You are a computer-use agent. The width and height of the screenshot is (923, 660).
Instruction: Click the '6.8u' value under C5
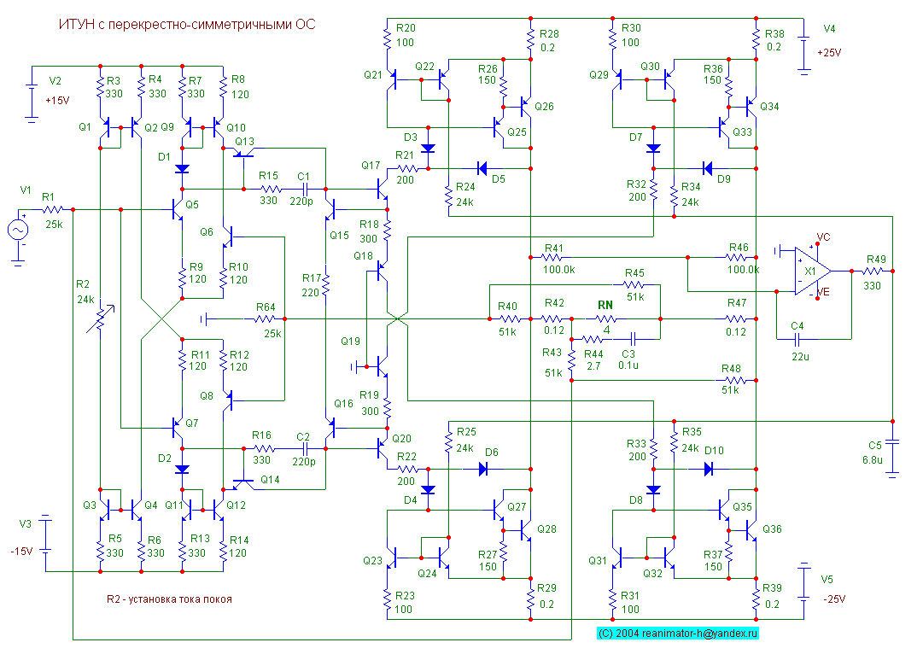point(873,460)
